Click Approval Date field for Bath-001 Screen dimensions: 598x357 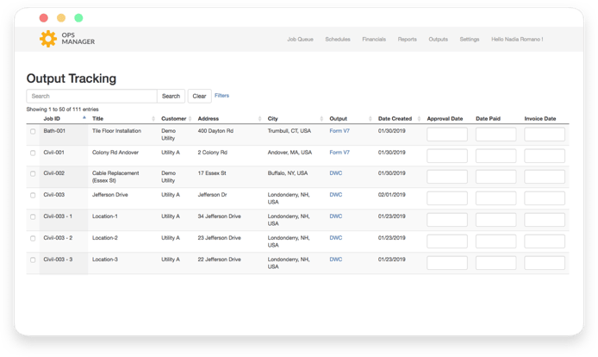pos(447,135)
